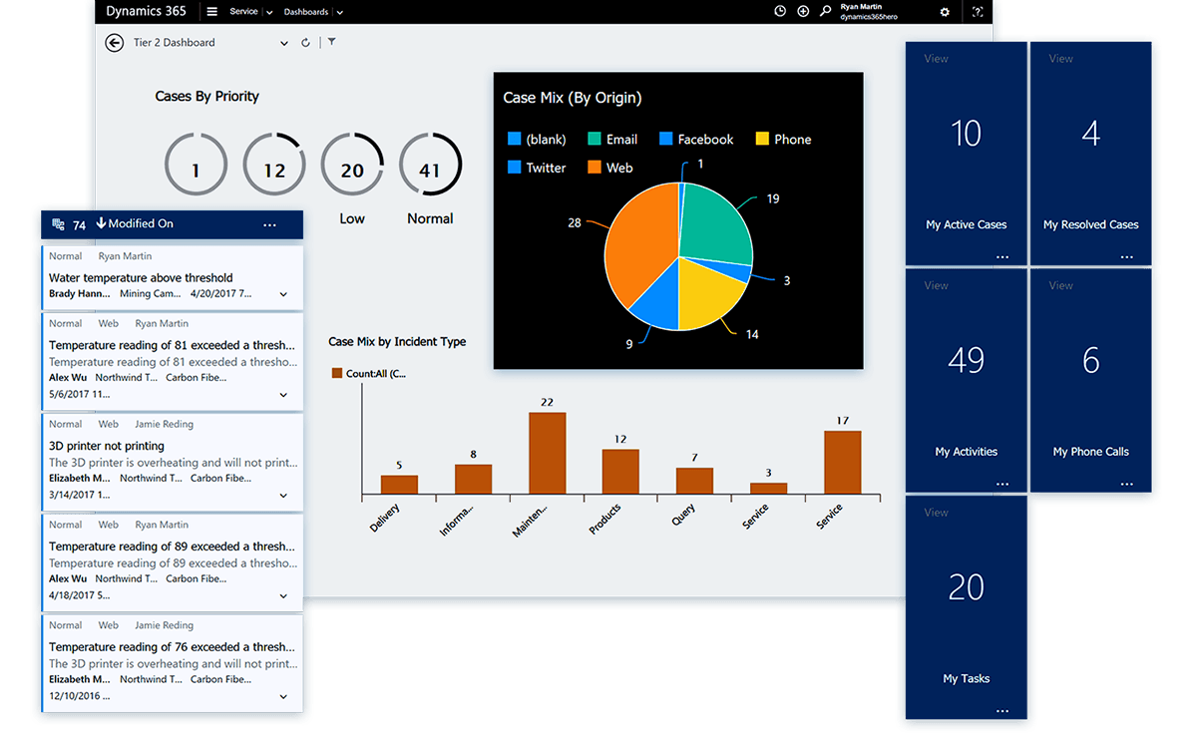Click the Query bar showing 7
The height and width of the screenshot is (736, 1195).
[694, 481]
